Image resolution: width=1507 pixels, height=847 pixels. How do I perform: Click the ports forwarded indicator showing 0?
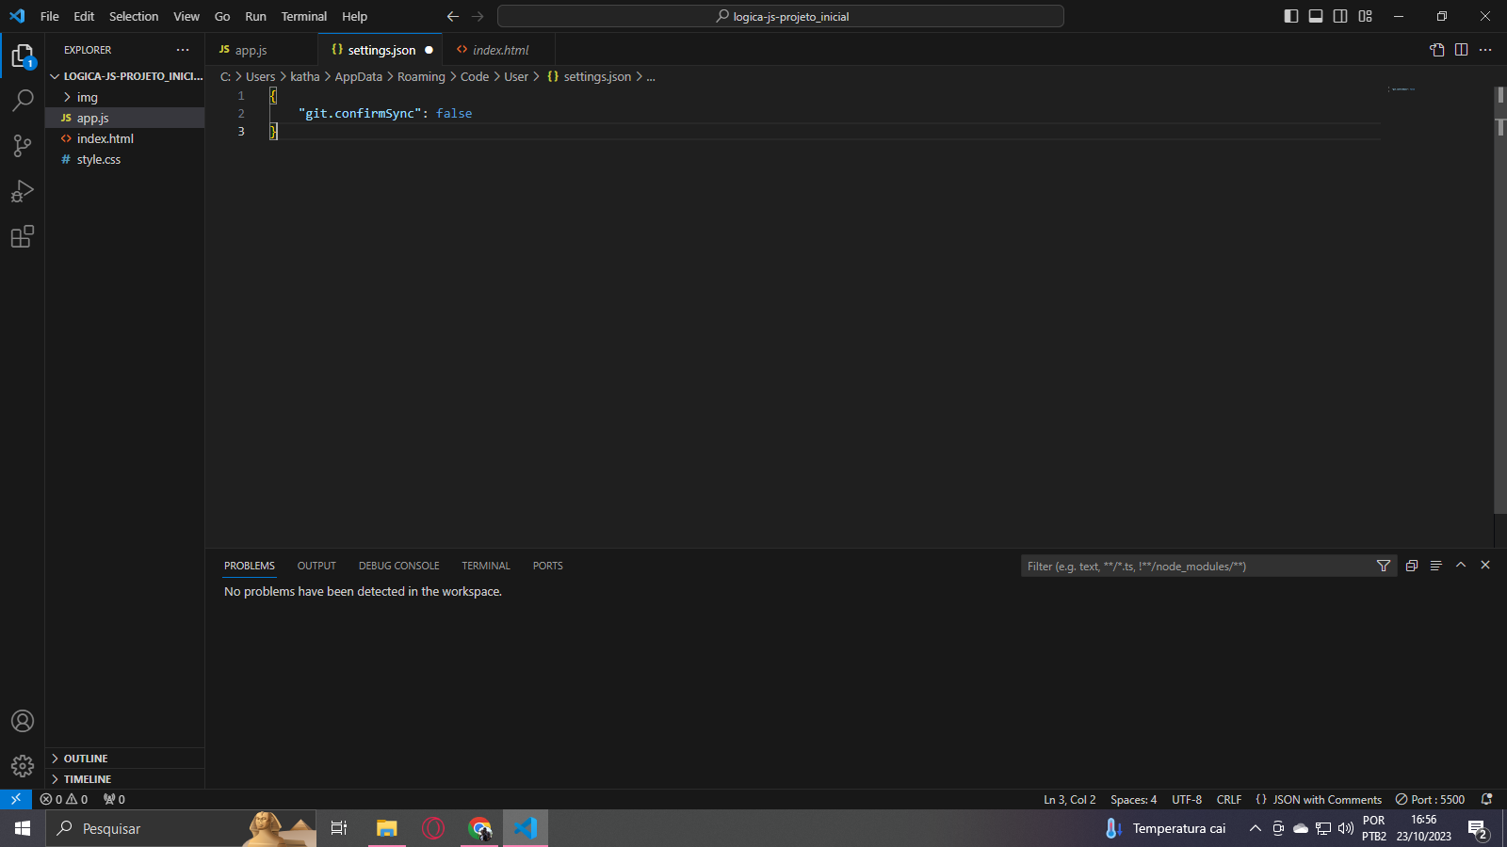click(114, 799)
